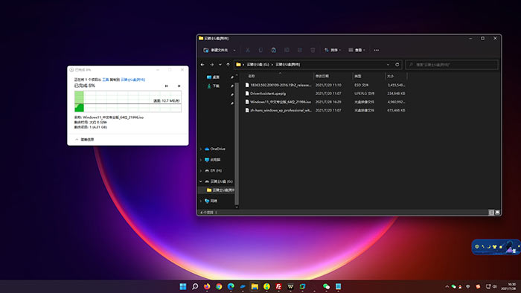Click the Rename icon in Explorer toolbar
Viewport: 521px width, 293px height.
[287, 50]
